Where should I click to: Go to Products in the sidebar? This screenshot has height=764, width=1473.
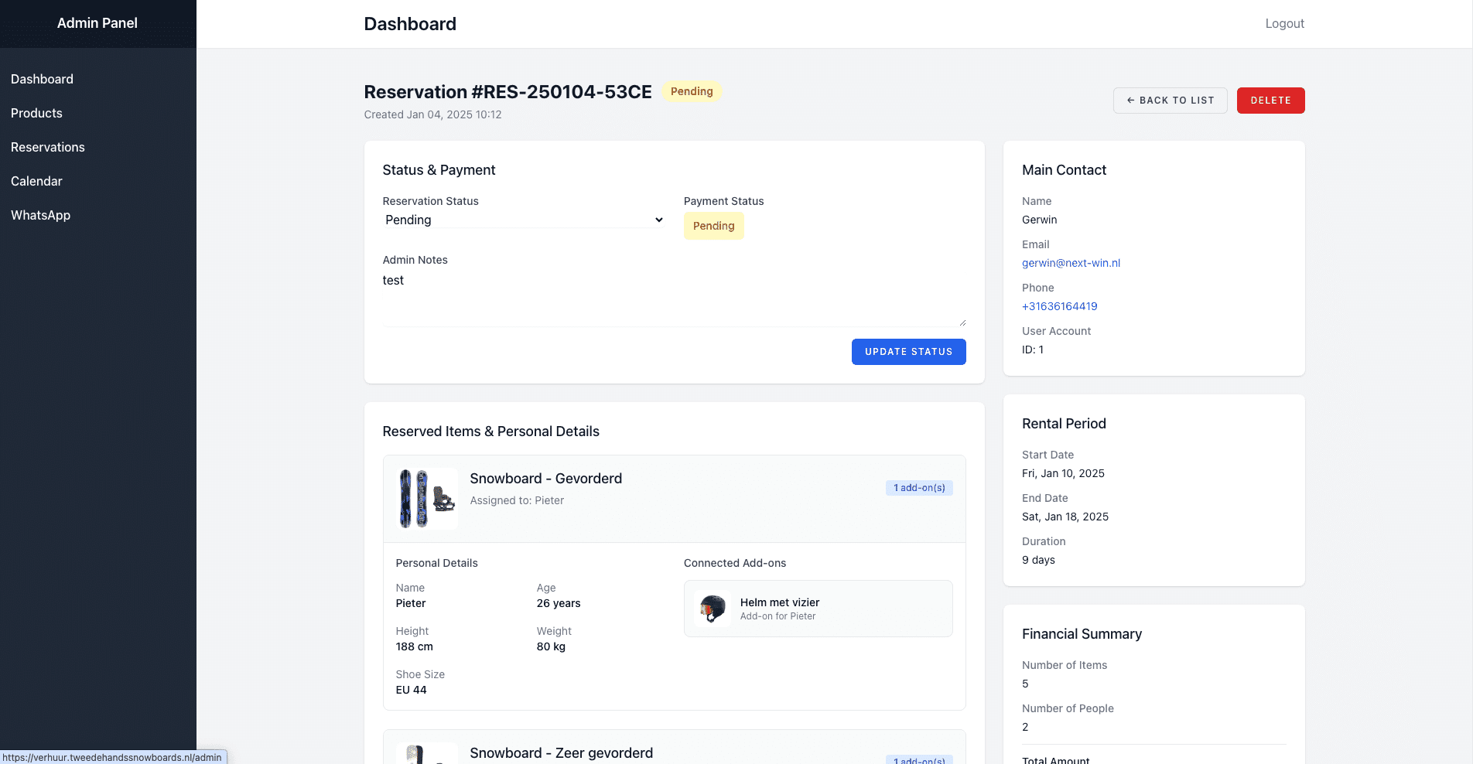click(36, 113)
